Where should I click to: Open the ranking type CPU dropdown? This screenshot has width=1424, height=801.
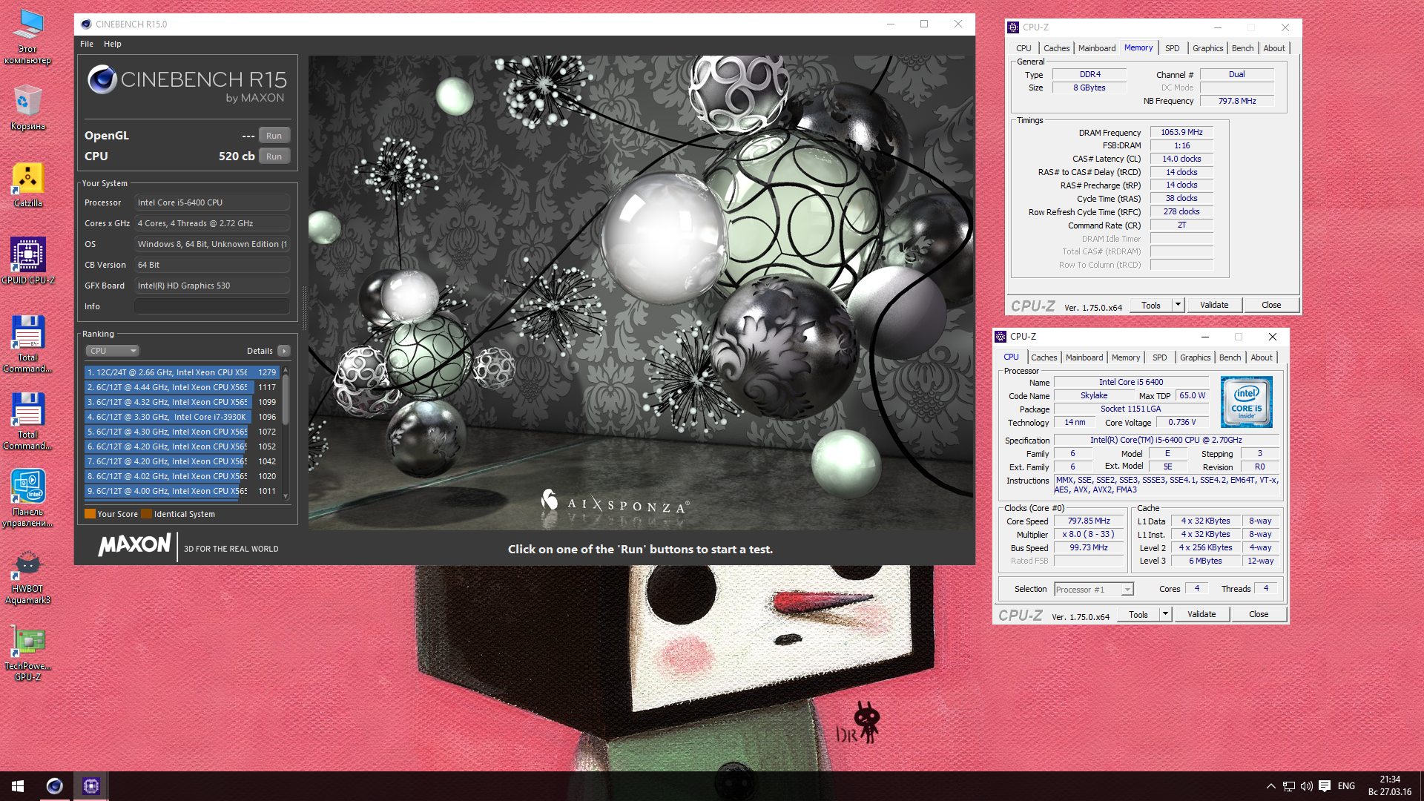(113, 351)
